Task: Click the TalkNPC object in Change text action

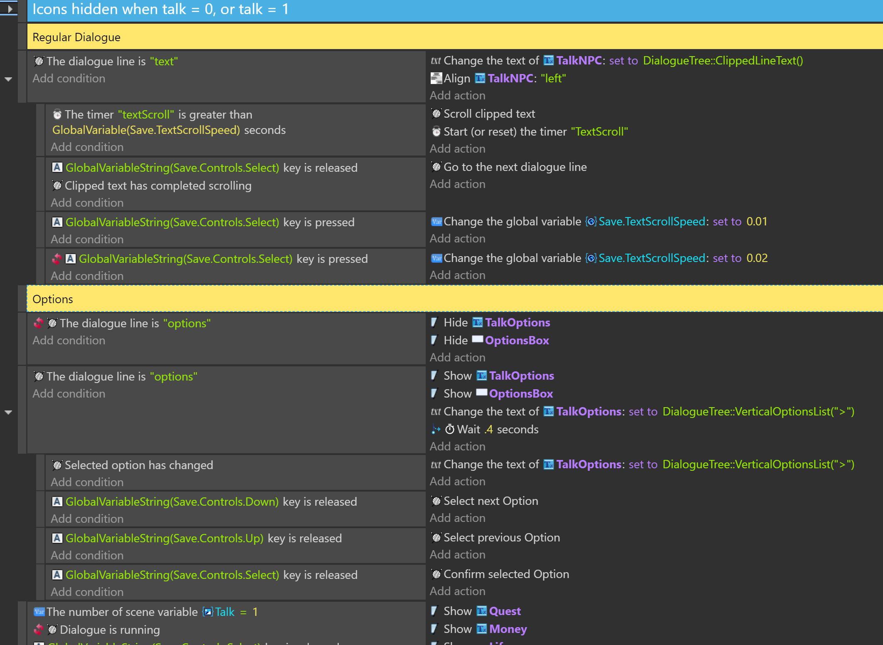Action: click(x=579, y=61)
